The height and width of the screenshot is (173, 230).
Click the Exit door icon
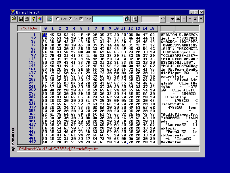tap(40, 19)
